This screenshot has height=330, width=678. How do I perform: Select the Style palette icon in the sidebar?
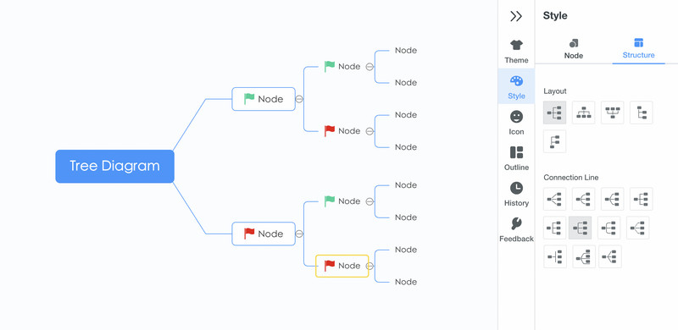pos(516,87)
